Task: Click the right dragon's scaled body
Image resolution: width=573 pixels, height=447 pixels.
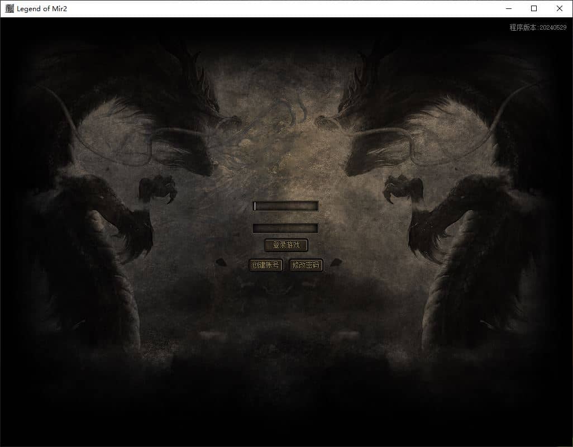Action: [460, 278]
